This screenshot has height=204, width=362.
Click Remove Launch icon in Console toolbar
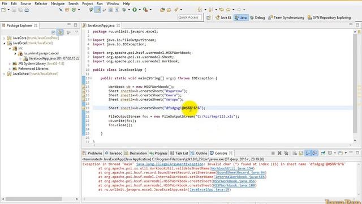tap(279, 153)
